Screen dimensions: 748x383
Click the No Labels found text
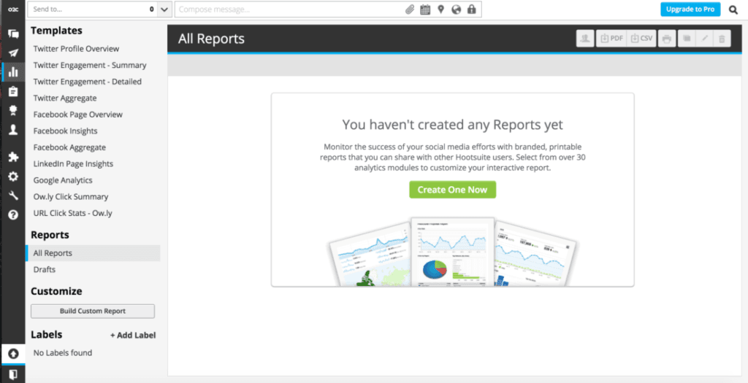(x=63, y=353)
